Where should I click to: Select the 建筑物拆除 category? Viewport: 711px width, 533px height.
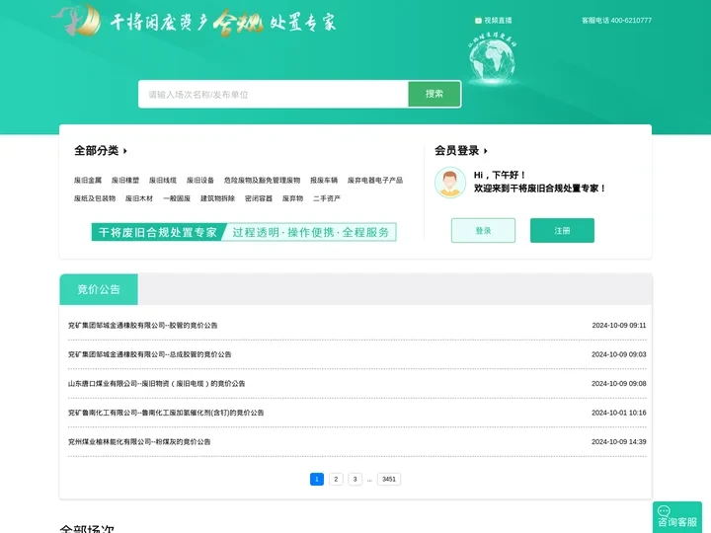(217, 198)
